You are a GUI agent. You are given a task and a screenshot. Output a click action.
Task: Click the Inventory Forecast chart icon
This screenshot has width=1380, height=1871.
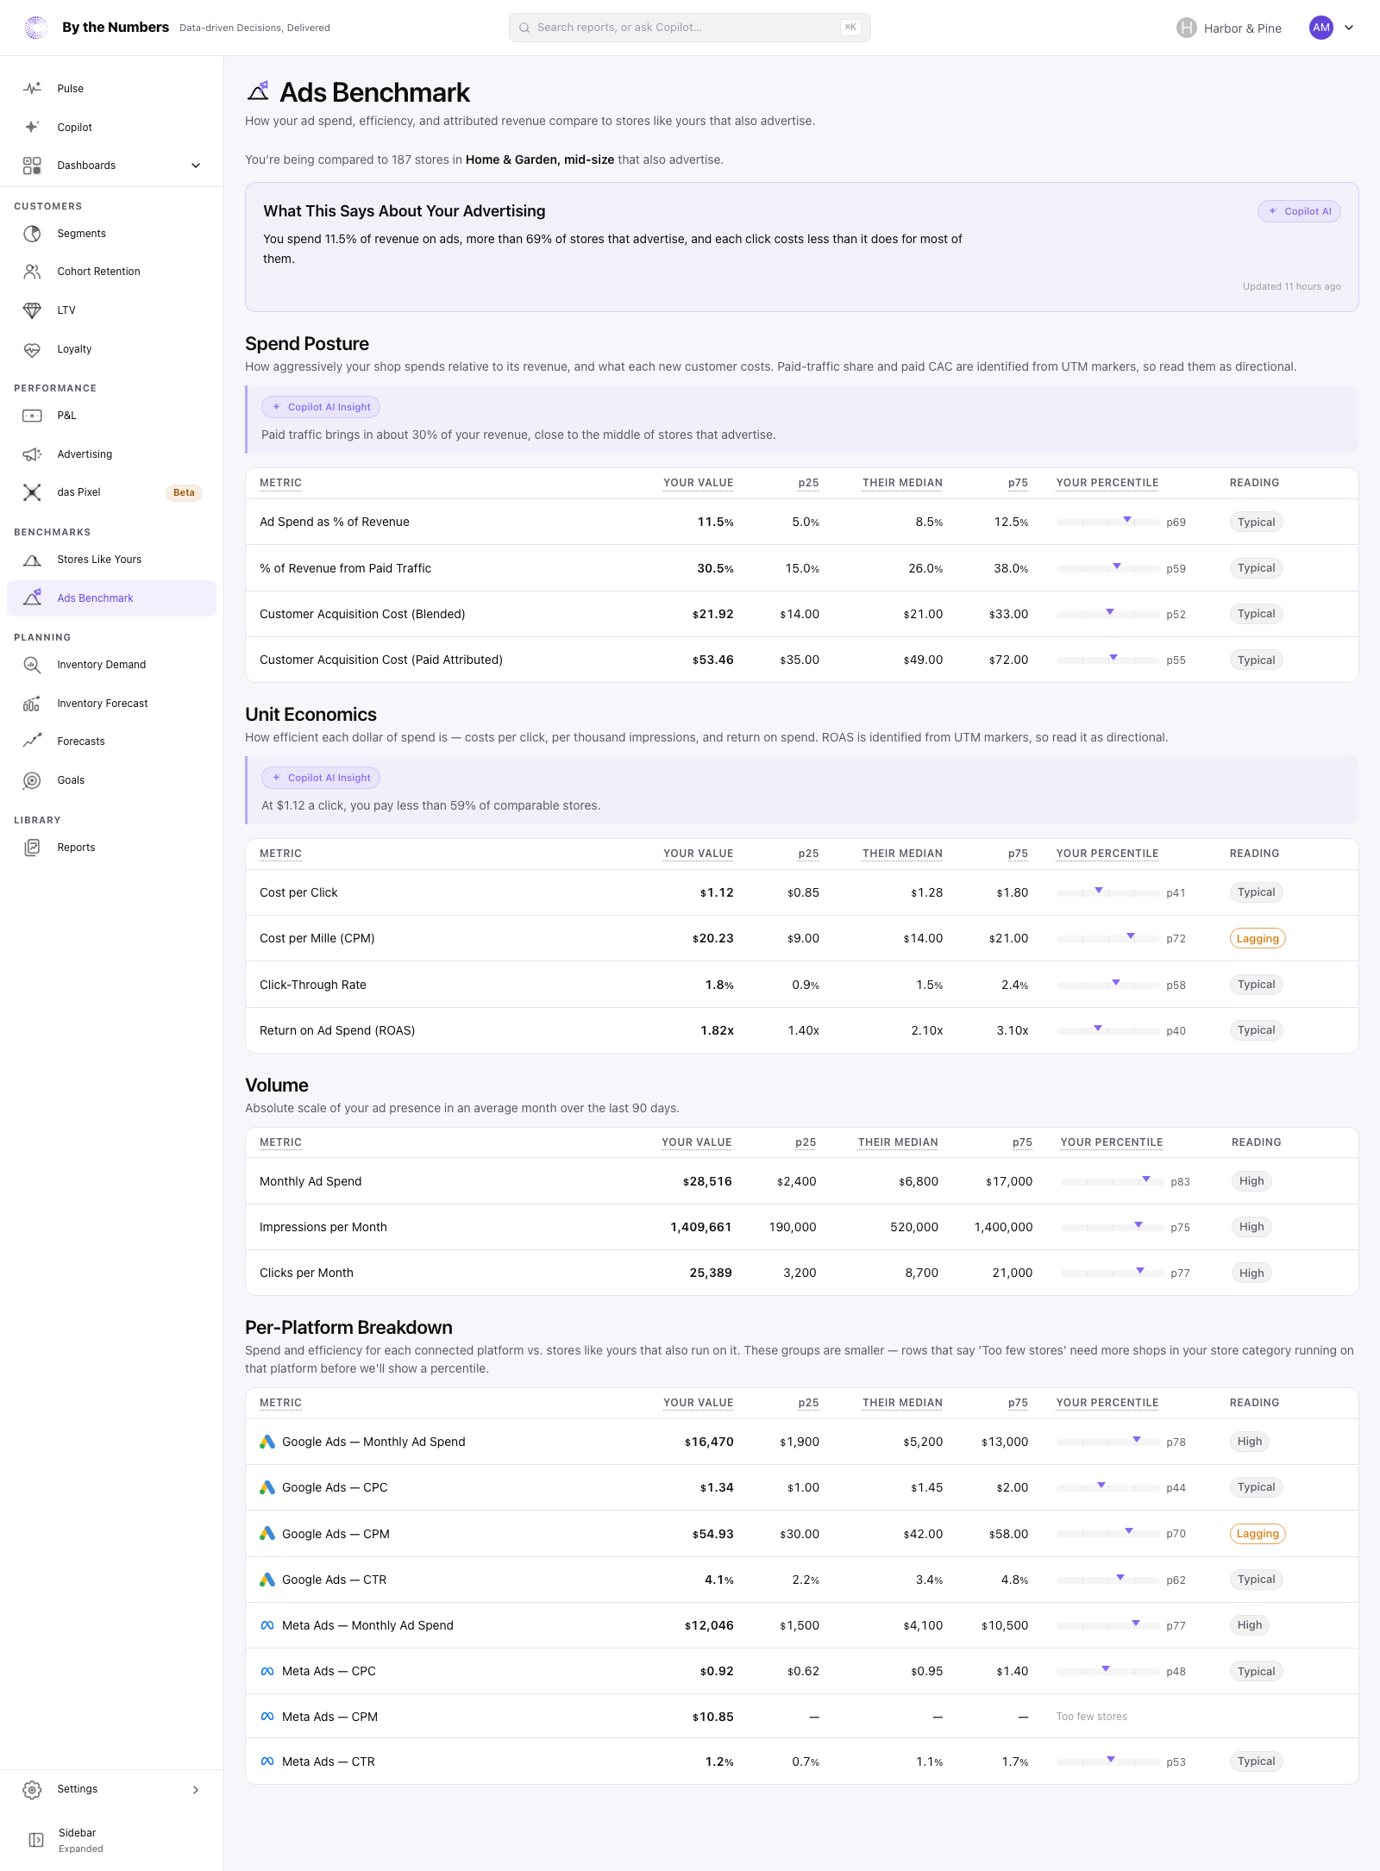point(32,704)
